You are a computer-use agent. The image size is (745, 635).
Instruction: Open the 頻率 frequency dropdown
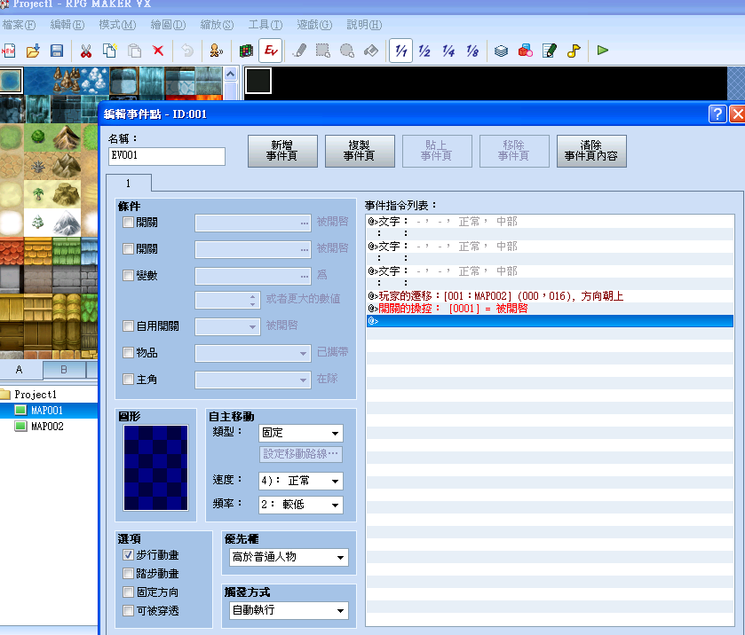[x=301, y=505]
